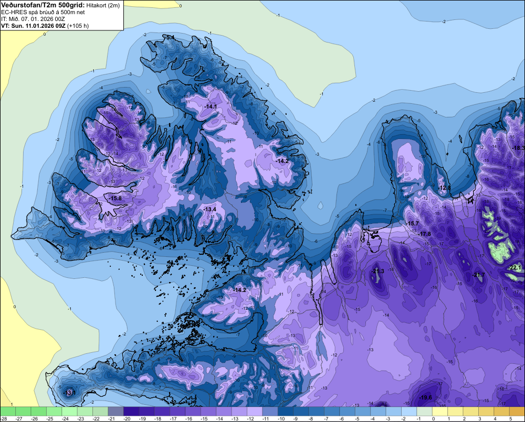Click the -15.7 temperature label
Image resolution: width=525 pixels, height=422 pixels.
(x=413, y=223)
